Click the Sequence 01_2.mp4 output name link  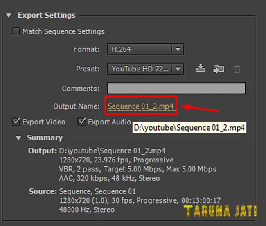click(x=141, y=106)
